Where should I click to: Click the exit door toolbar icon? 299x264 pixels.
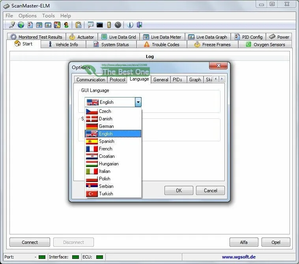[139, 25]
